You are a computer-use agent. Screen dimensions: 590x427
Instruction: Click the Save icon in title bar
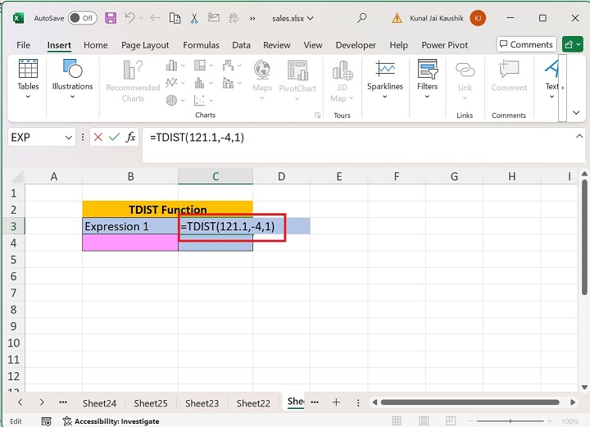(111, 18)
